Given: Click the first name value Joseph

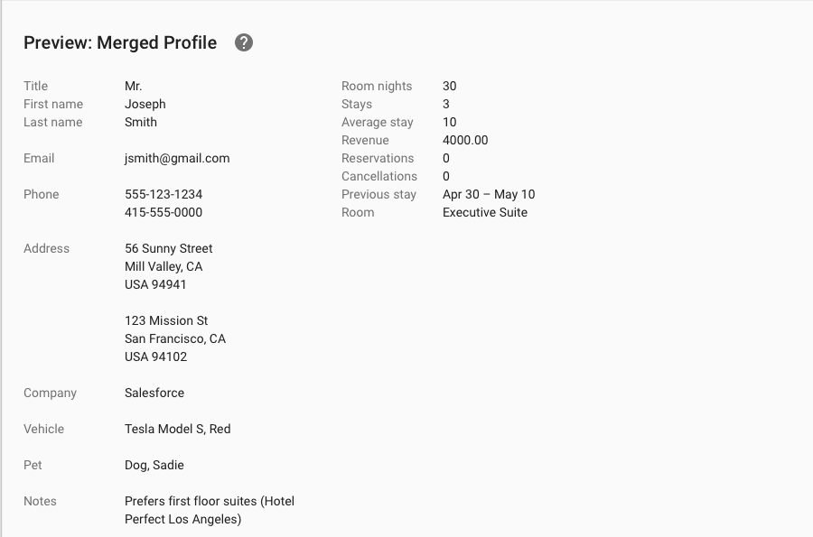Looking at the screenshot, I should (x=145, y=104).
